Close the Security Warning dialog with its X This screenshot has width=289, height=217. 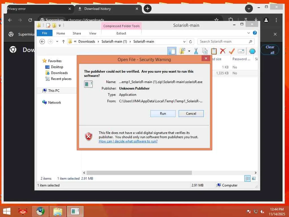[x=206, y=58]
